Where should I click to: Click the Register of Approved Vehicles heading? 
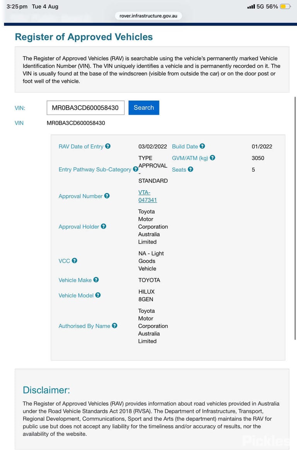pyautogui.click(x=84, y=37)
